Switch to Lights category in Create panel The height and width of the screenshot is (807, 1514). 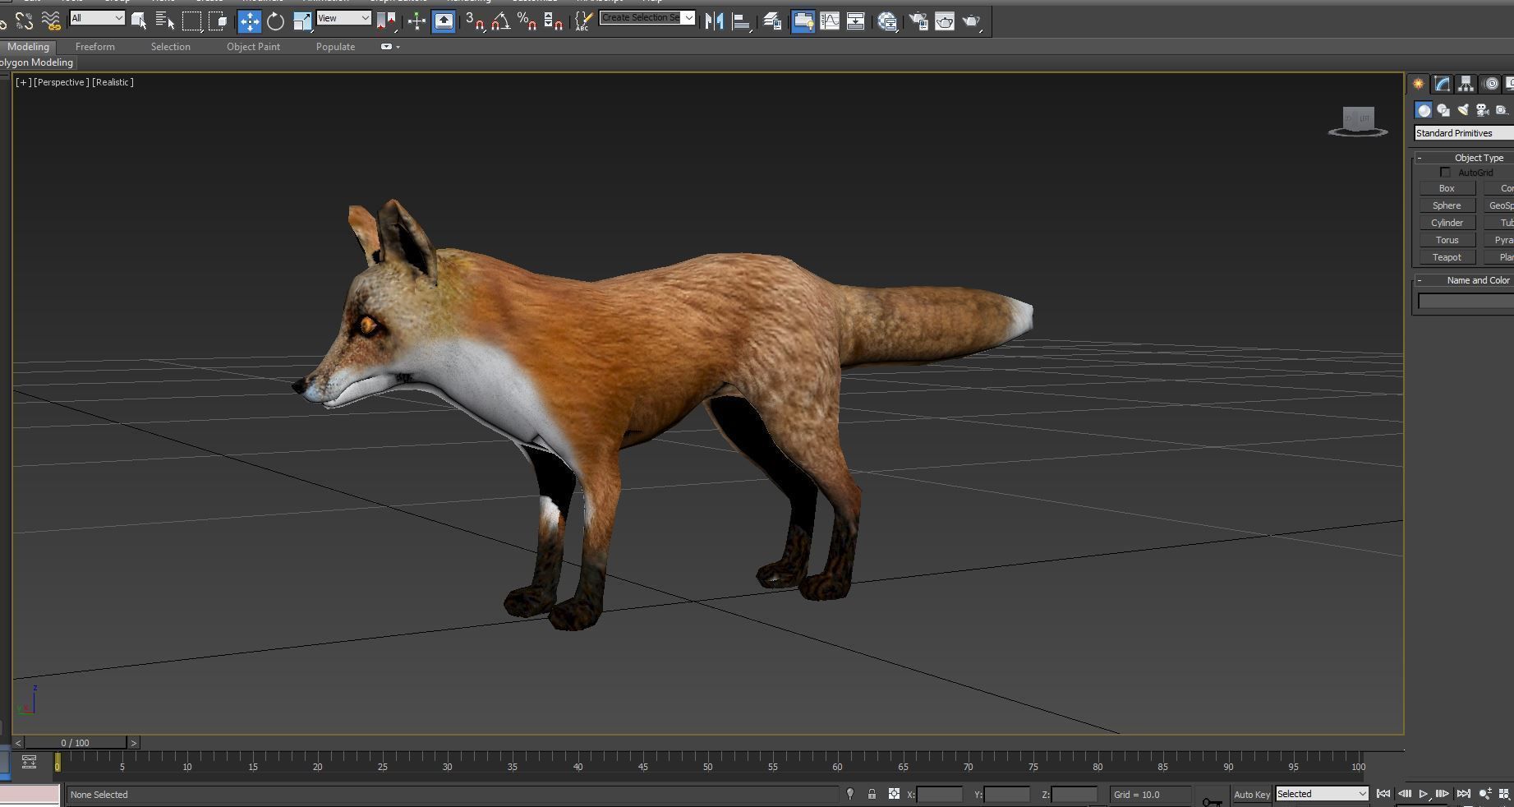coord(1463,110)
